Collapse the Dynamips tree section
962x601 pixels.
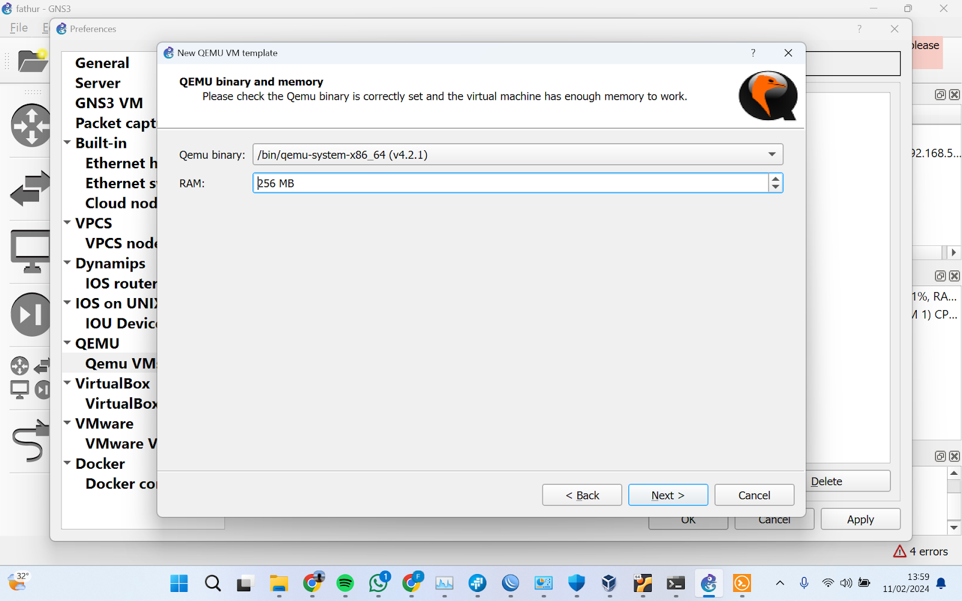(67, 263)
